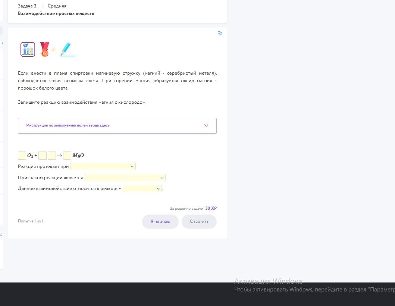The height and width of the screenshot is (306, 395).
Task: Click the second field before the arrow
Action: (51, 156)
